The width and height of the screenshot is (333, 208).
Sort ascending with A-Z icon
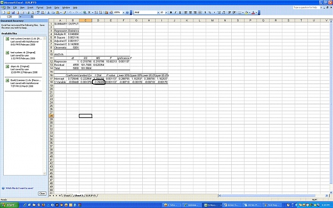(x=96, y=13)
